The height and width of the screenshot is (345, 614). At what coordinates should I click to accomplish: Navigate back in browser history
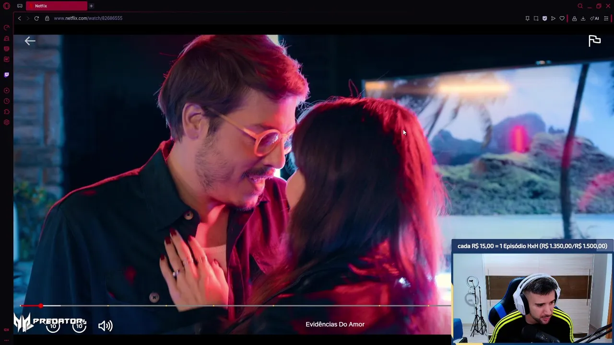(19, 18)
